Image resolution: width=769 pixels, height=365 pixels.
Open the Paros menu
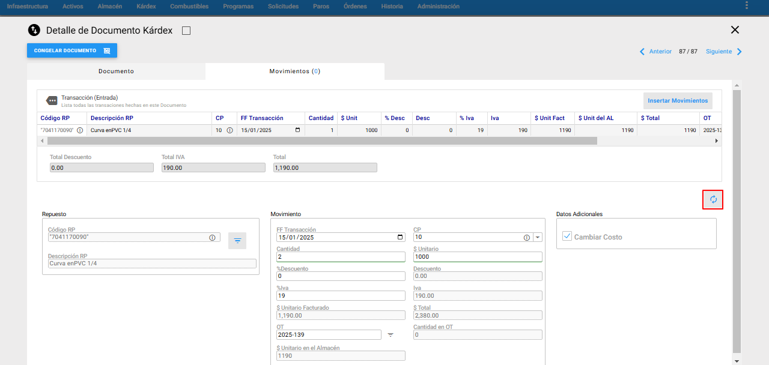click(x=321, y=7)
